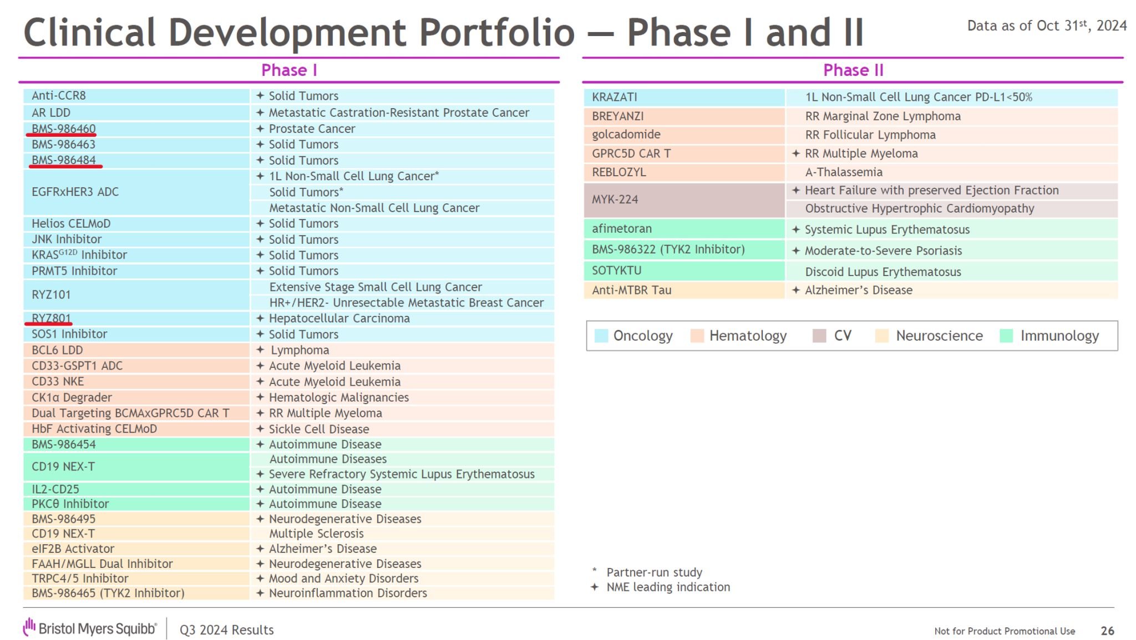
Task: Click the IL2-CD25 cell
Action: coord(136,489)
